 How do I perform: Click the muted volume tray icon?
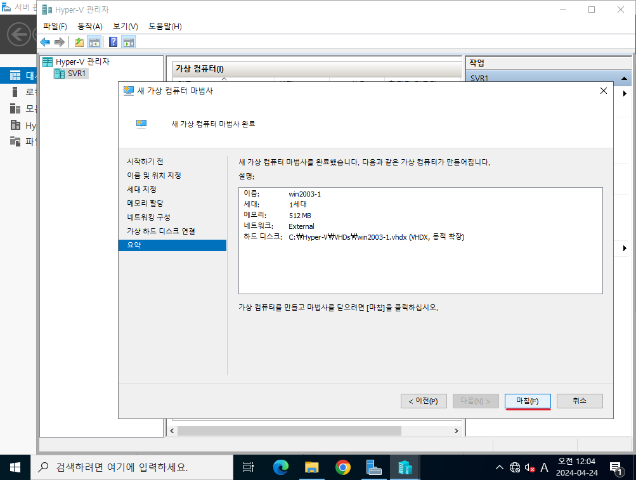click(x=529, y=468)
